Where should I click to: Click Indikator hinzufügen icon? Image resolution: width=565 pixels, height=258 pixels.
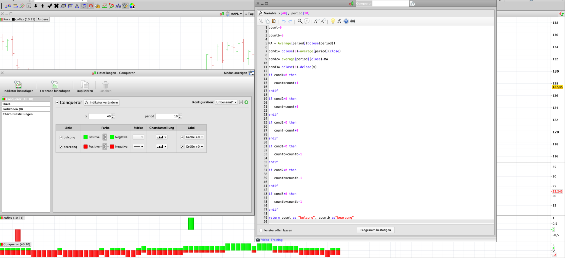coord(18,85)
